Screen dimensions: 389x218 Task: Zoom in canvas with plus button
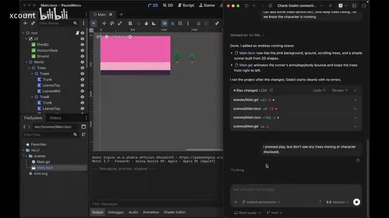(130, 37)
